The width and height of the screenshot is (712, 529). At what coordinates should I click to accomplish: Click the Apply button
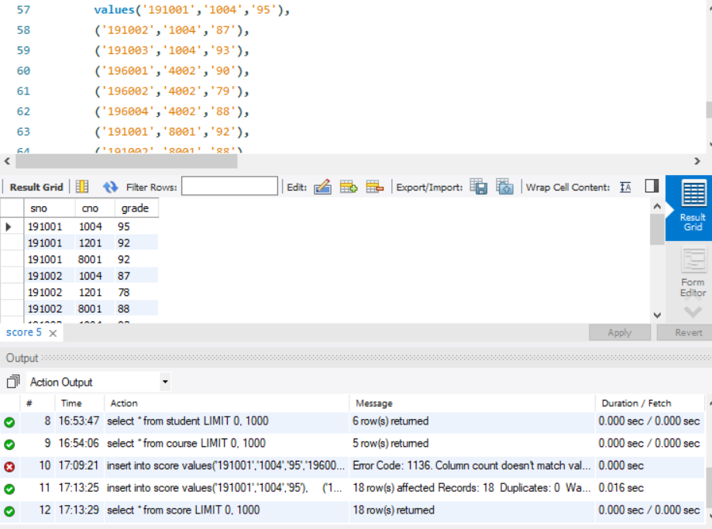pyautogui.click(x=619, y=332)
